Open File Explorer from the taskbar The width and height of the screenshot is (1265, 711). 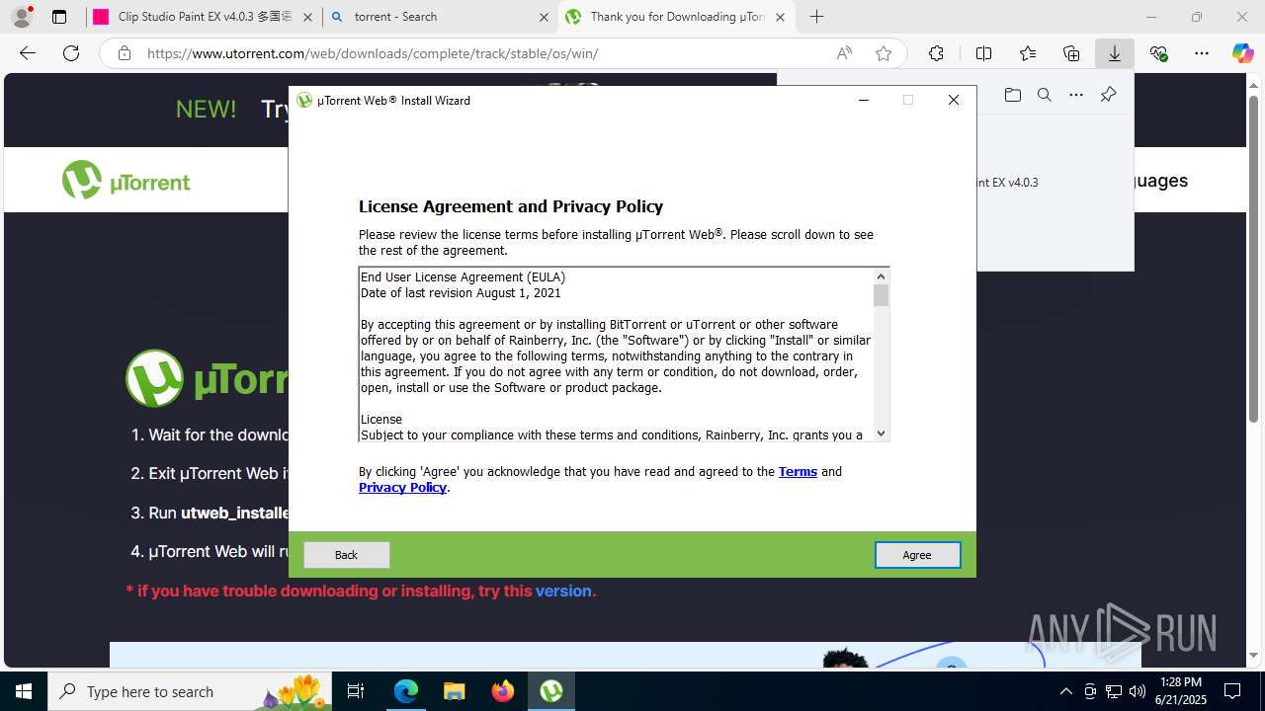[x=454, y=691]
